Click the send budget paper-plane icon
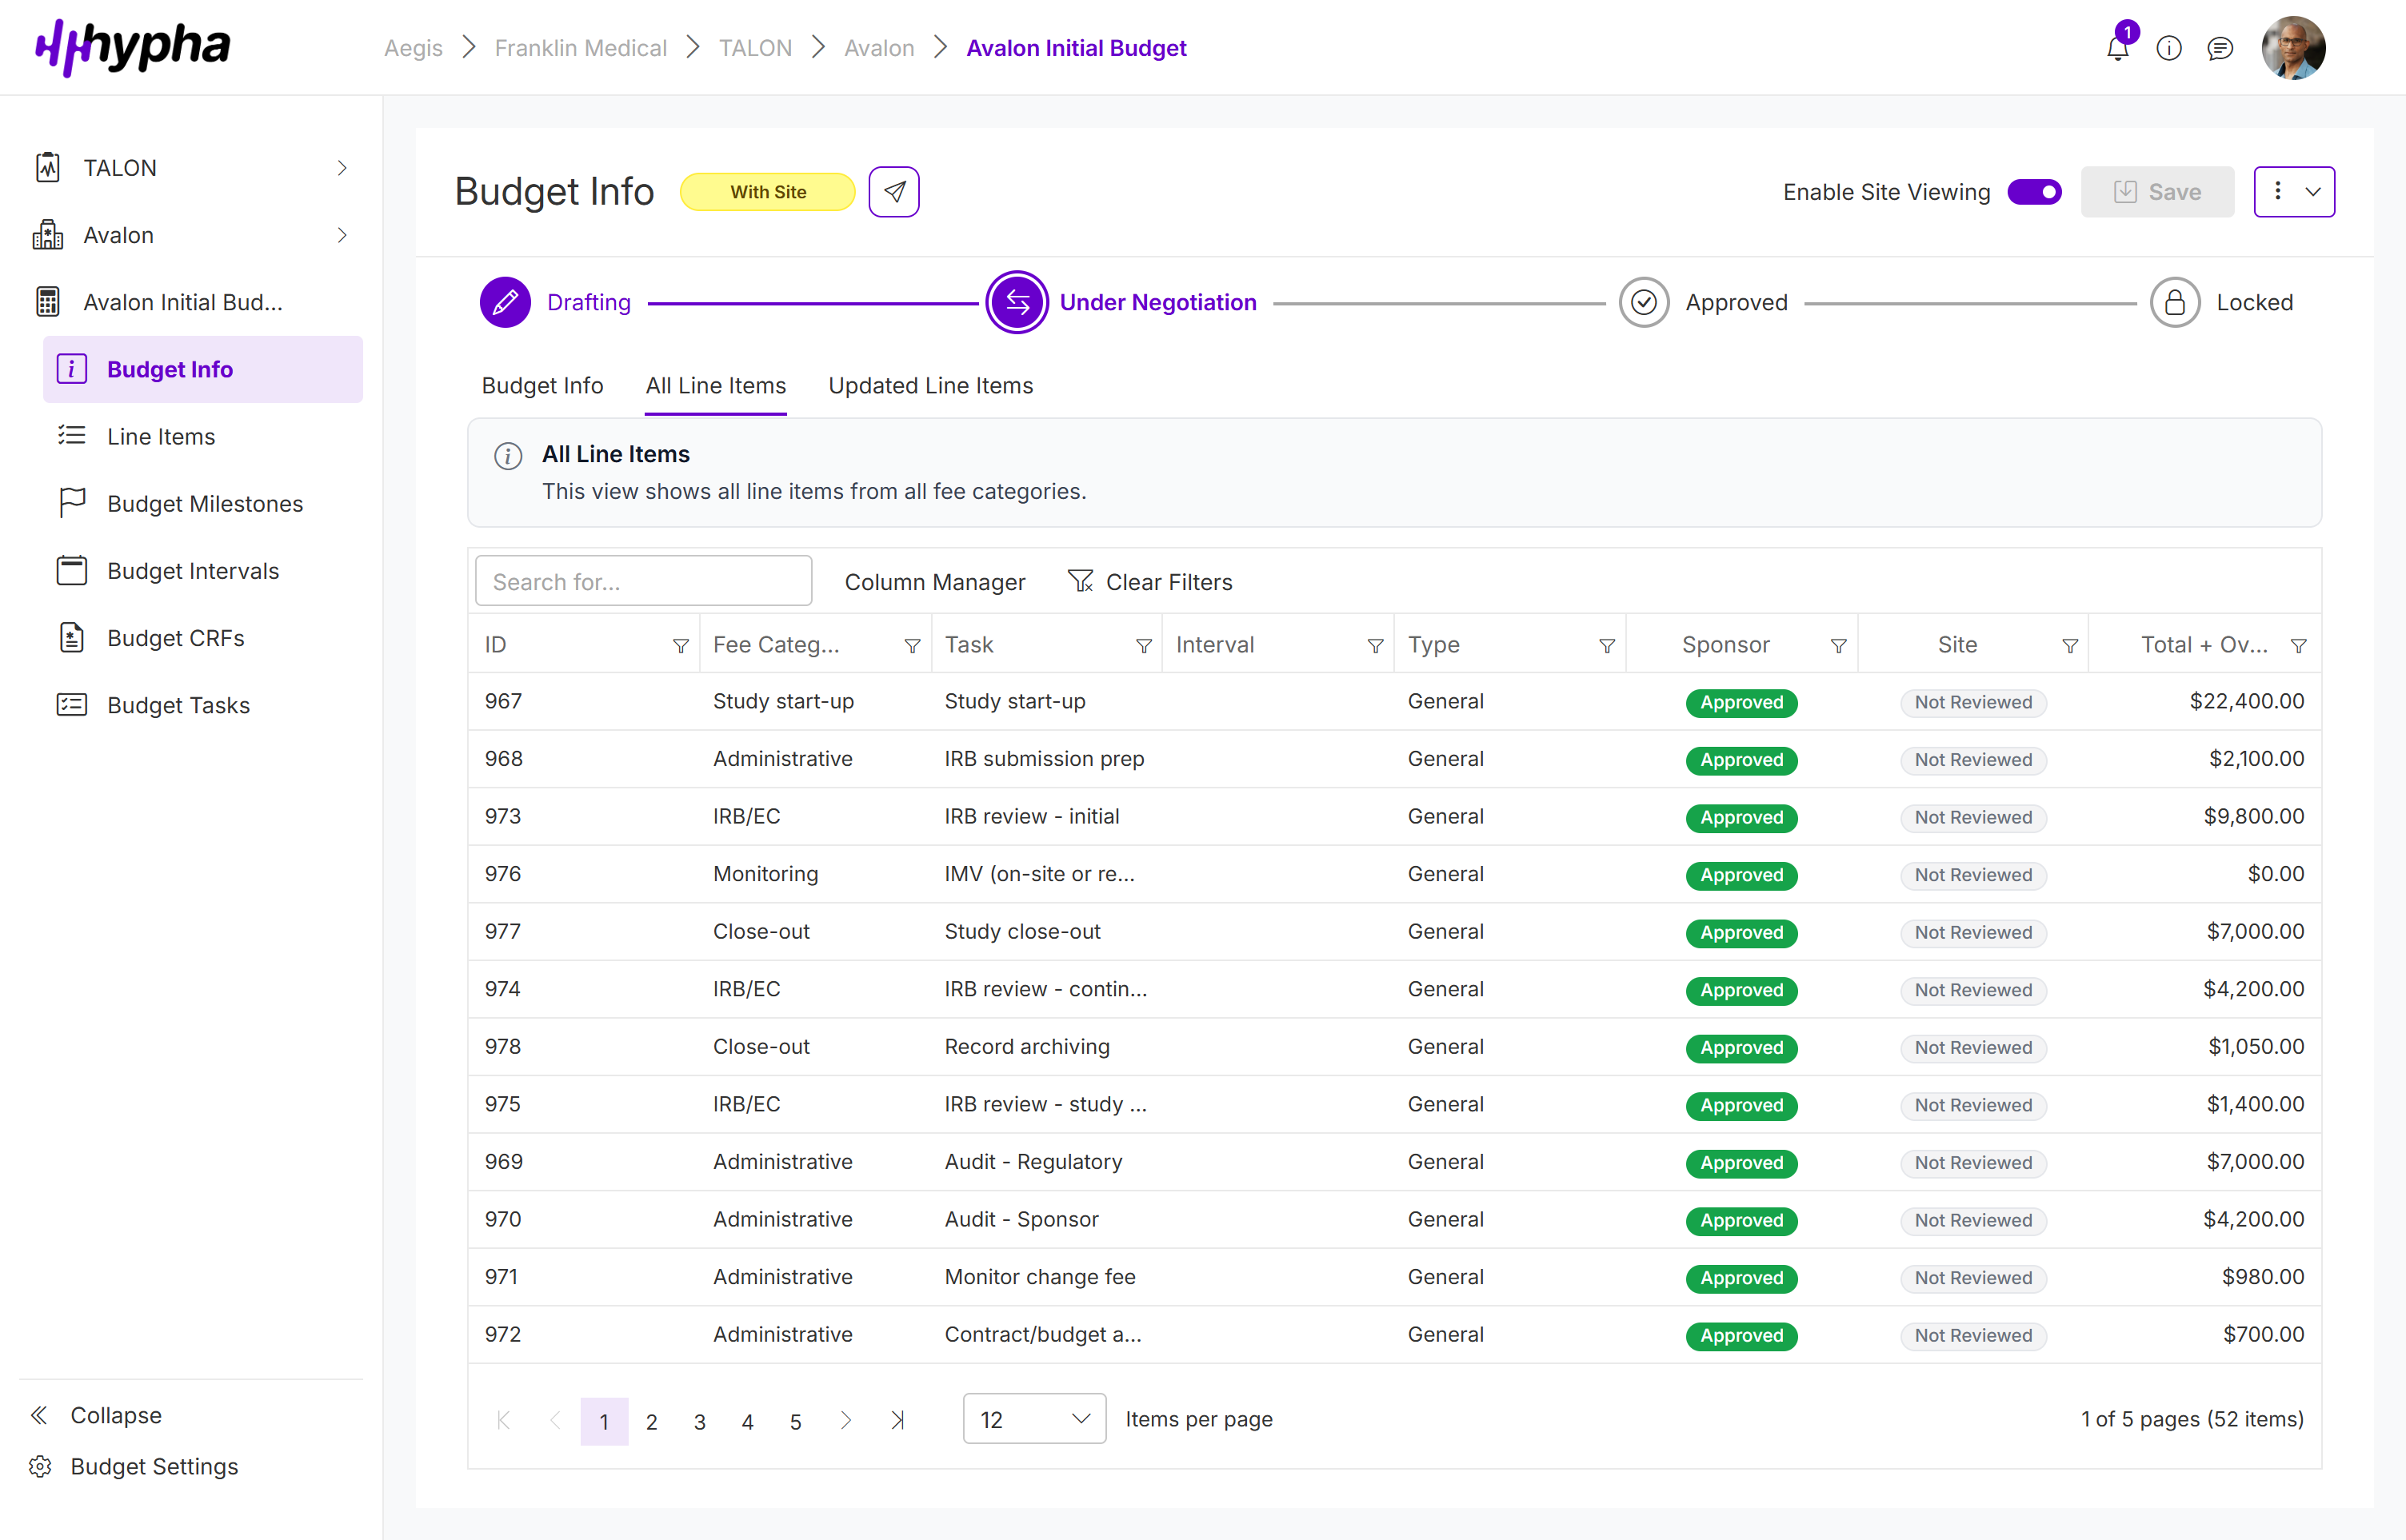The height and width of the screenshot is (1540, 2406). [893, 191]
